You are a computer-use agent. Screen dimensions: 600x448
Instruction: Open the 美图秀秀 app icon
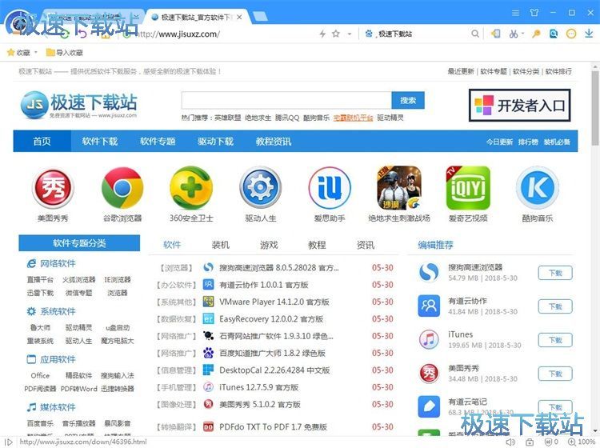tap(53, 189)
